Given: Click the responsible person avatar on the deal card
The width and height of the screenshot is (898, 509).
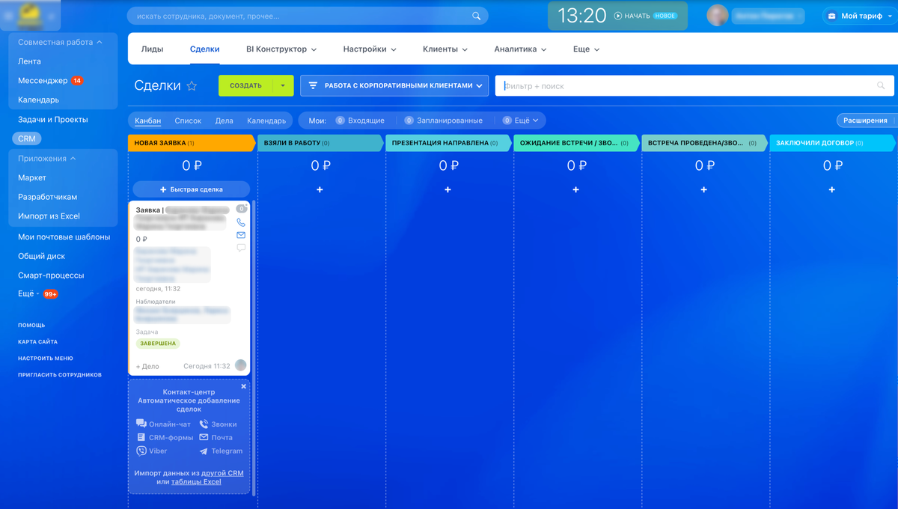Looking at the screenshot, I should [x=240, y=365].
